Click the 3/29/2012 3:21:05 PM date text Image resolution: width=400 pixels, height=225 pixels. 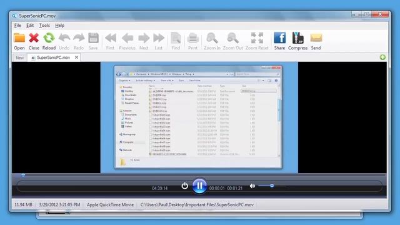coord(59,204)
